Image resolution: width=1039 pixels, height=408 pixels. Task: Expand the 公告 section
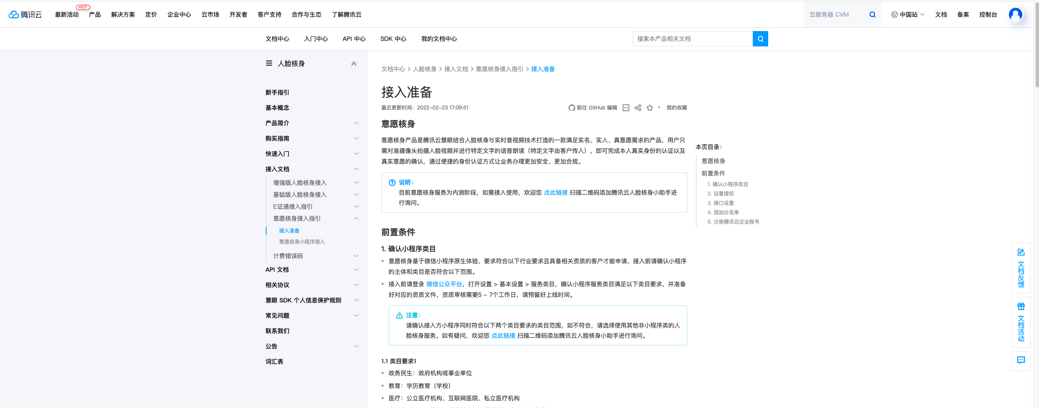pyautogui.click(x=356, y=346)
